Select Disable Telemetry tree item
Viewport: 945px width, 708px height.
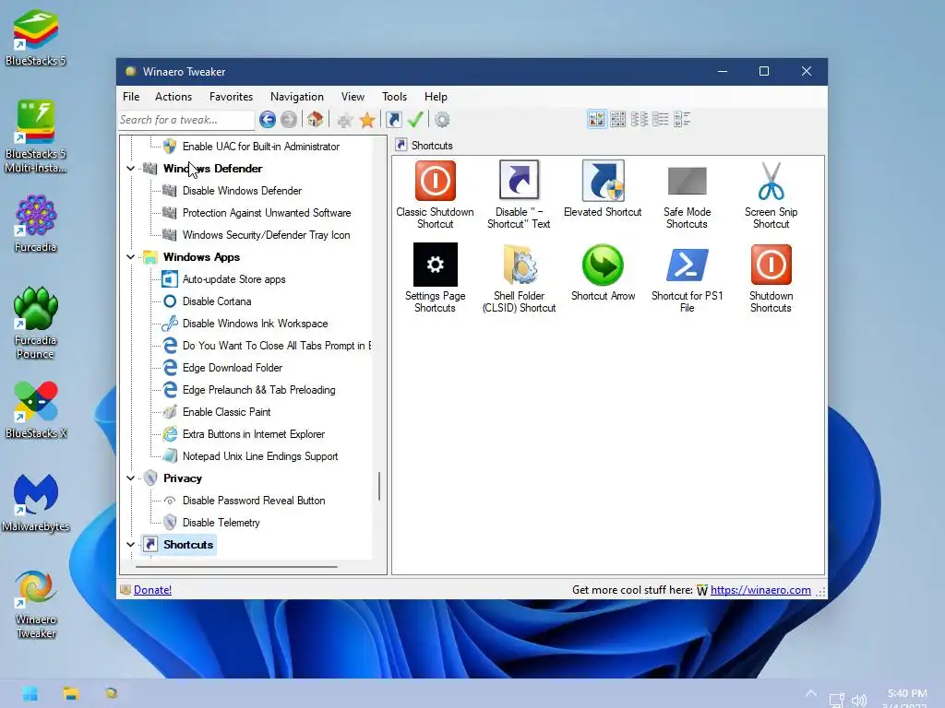click(221, 523)
